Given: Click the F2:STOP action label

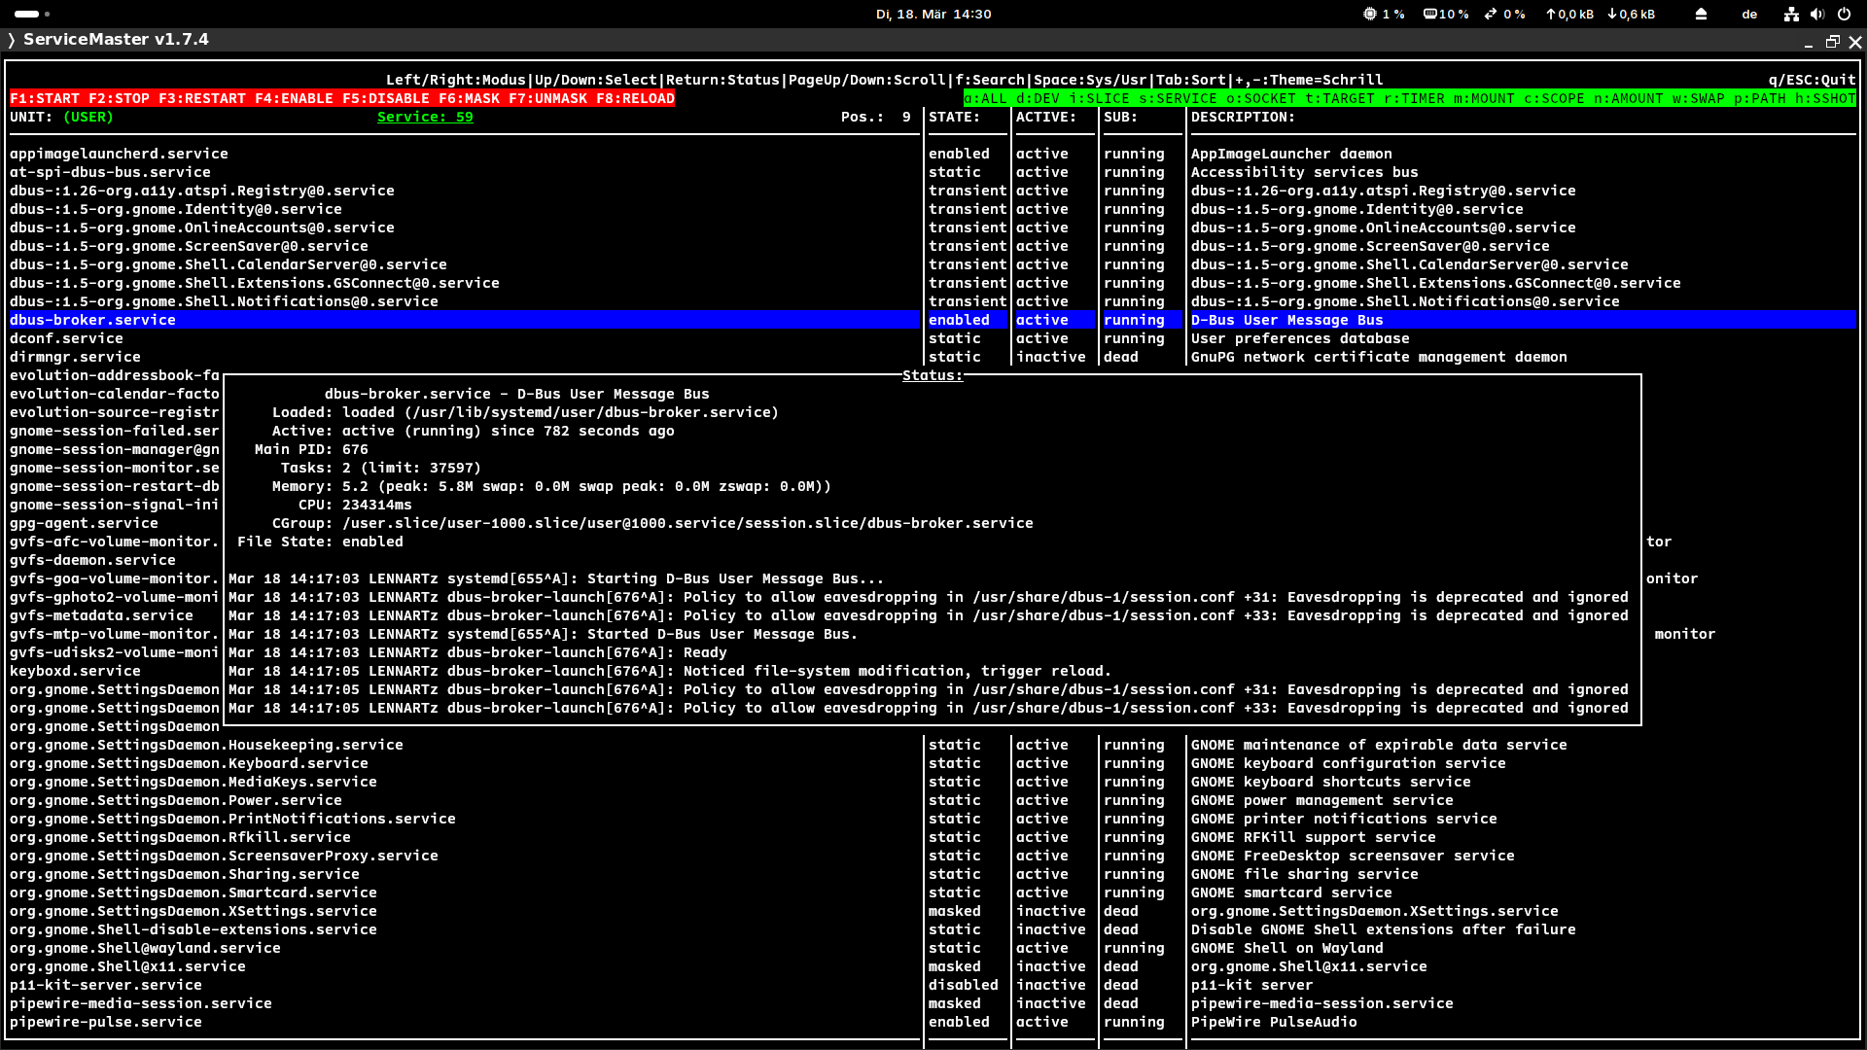Looking at the screenshot, I should click(x=120, y=98).
